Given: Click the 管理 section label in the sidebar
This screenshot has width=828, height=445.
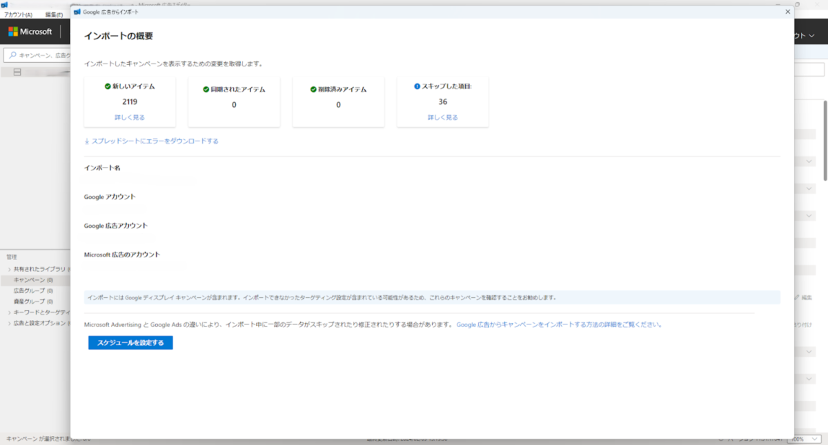Looking at the screenshot, I should tap(12, 257).
